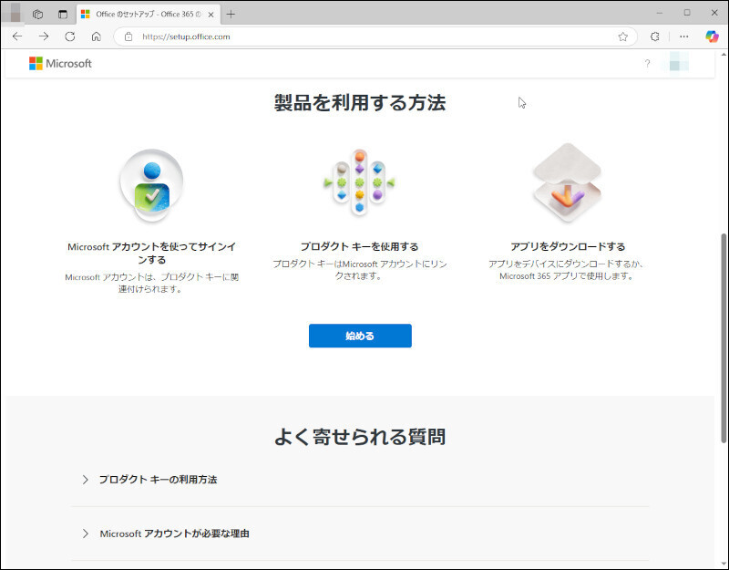Click the Microsoft logo in the header
Viewport: 729px width, 570px height.
tap(60, 63)
